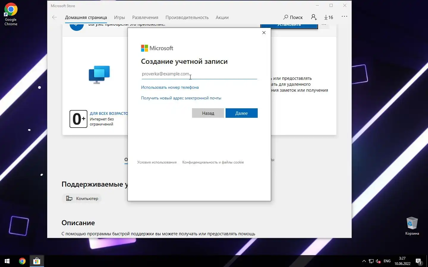
Task: Click the Microsoft Store taskbar icon
Action: (x=37, y=261)
